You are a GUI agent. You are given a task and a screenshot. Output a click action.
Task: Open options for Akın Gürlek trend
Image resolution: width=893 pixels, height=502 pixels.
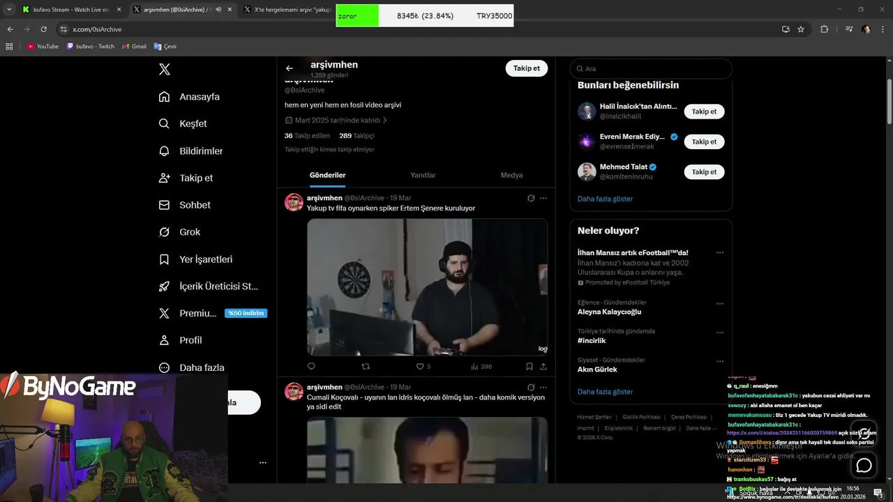(x=720, y=361)
